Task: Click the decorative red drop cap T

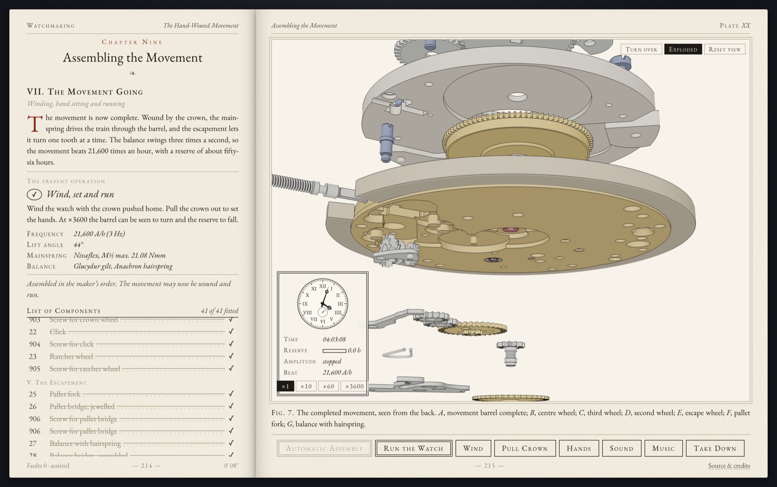Action: pyautogui.click(x=34, y=124)
